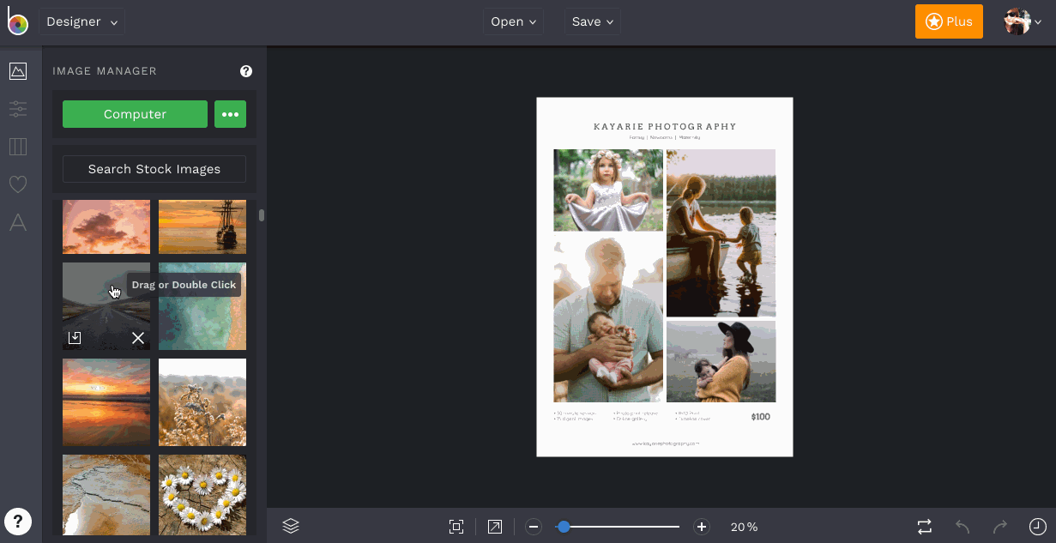Open the user profile avatar menu

point(1023,22)
